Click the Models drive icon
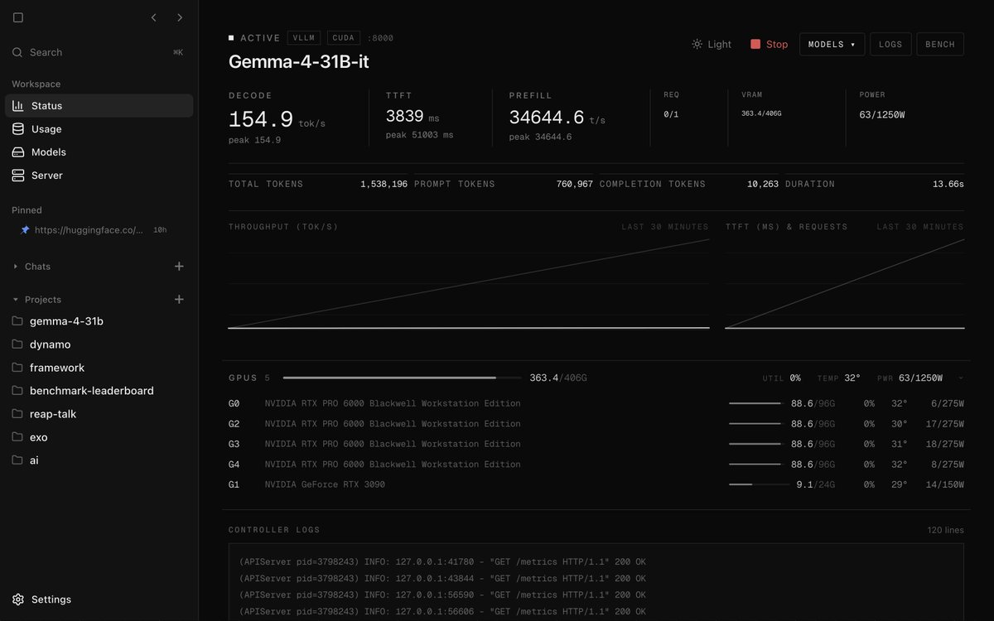This screenshot has width=994, height=621. click(x=17, y=152)
